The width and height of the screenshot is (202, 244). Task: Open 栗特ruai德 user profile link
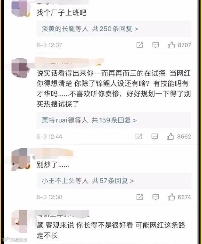tap(58, 120)
